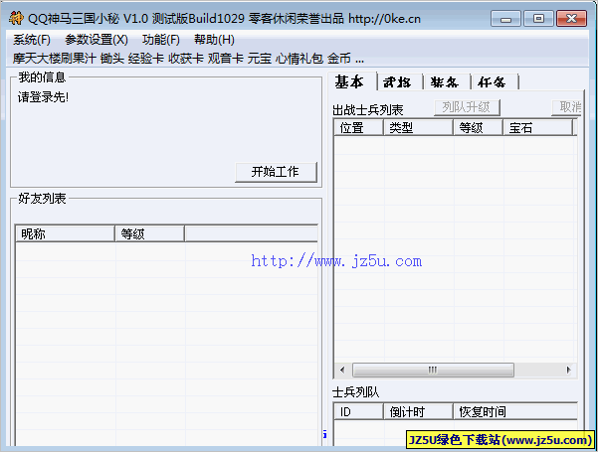Click the 摩天大楼刷果汁 announcement text line

point(188,59)
